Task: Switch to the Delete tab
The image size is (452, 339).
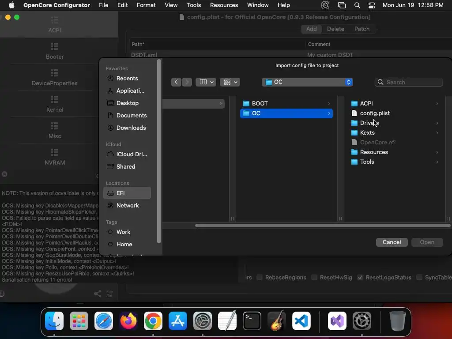Action: (335, 29)
